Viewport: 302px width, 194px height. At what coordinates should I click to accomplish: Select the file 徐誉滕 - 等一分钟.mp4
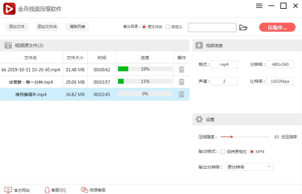tap(31, 82)
